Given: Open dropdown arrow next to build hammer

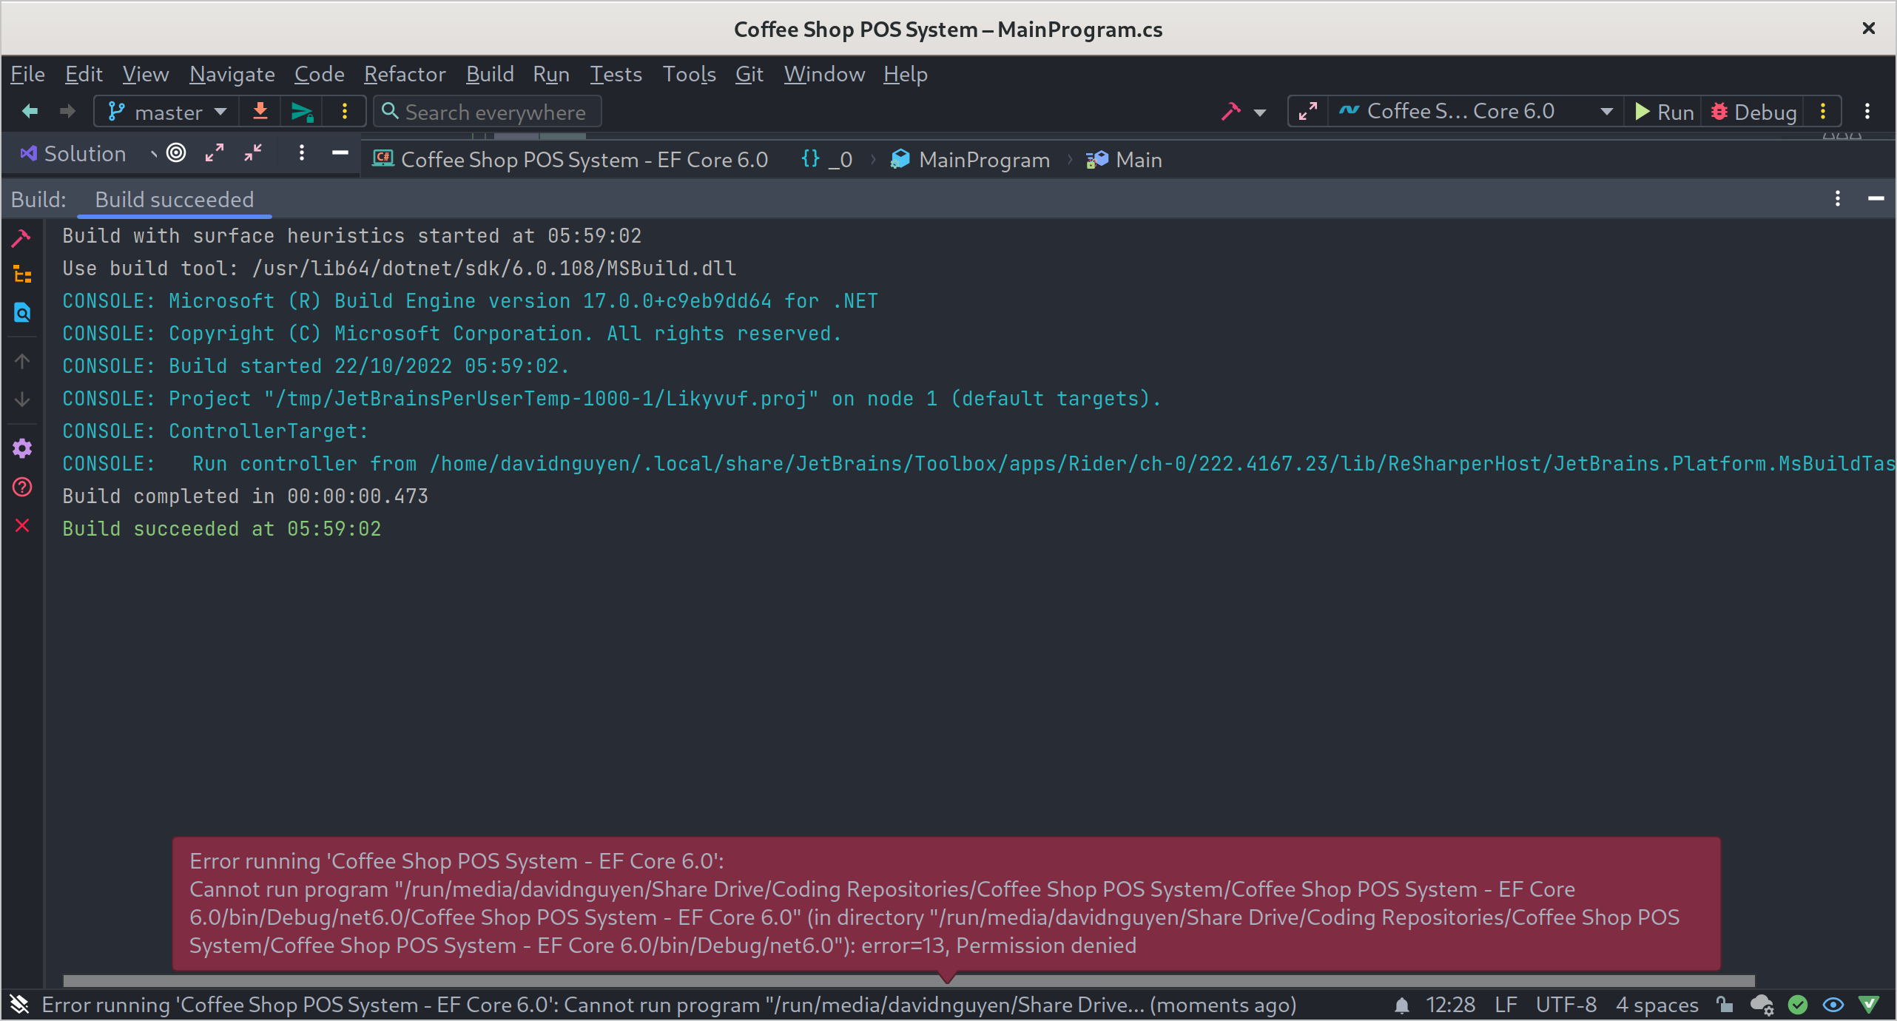Looking at the screenshot, I should click(1260, 112).
